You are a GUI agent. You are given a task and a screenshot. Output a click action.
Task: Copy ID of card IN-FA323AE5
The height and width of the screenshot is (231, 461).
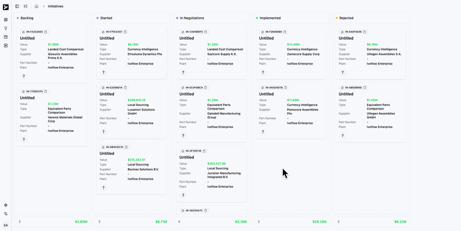point(46,32)
